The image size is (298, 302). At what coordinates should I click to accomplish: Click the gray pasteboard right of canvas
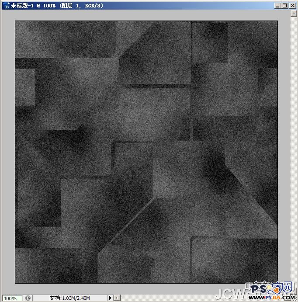[x=284, y=153]
